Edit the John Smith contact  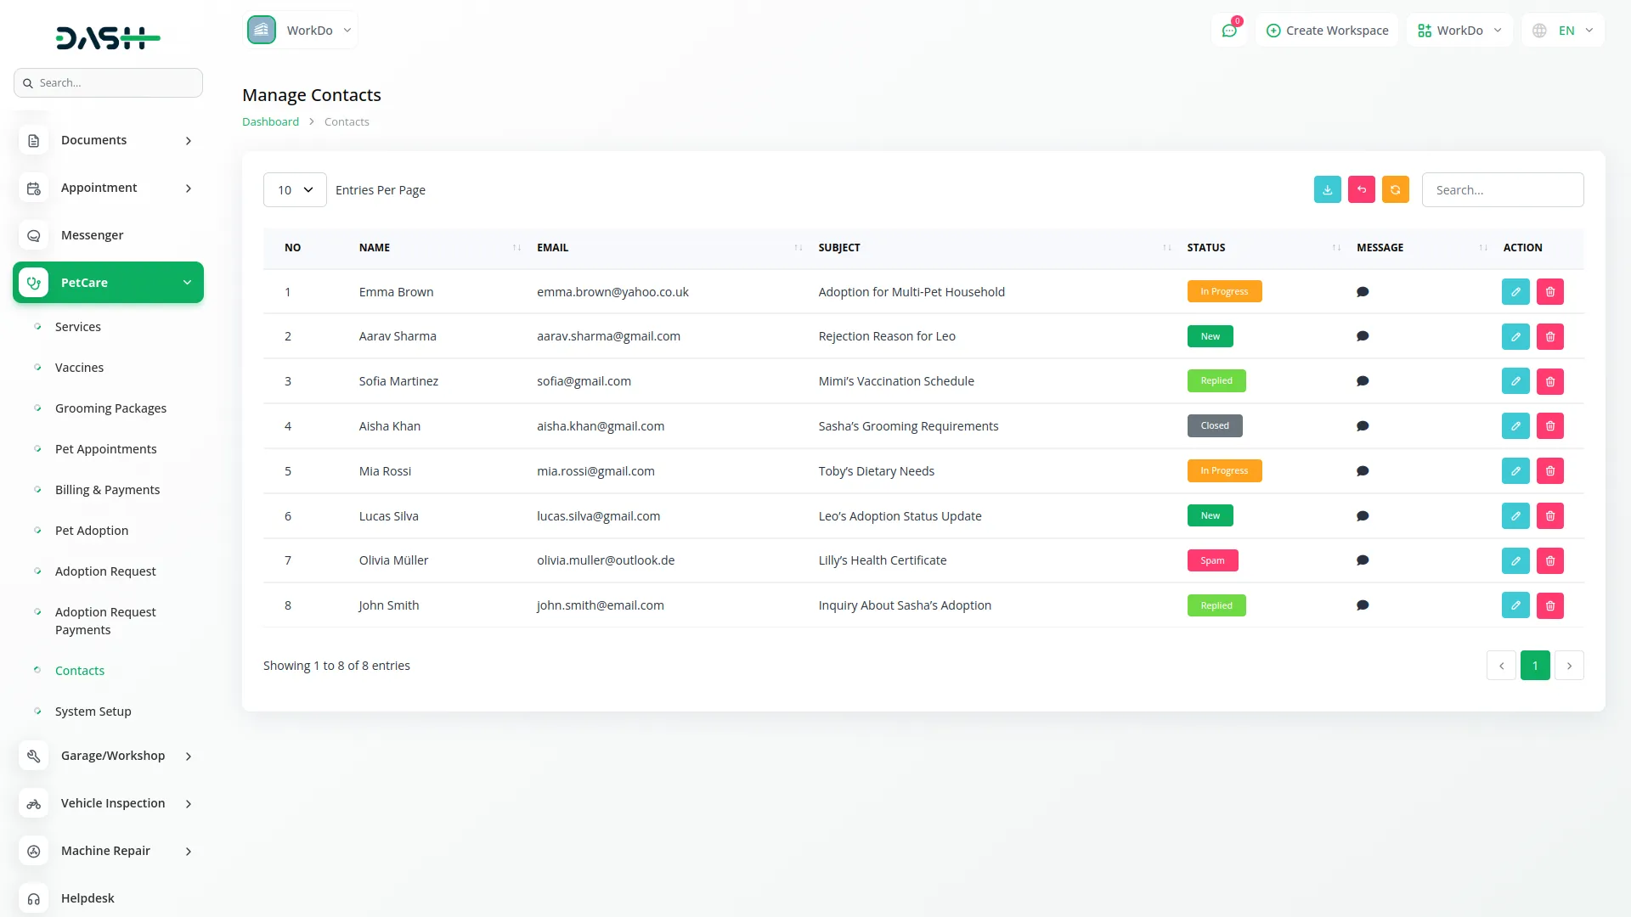click(1515, 605)
